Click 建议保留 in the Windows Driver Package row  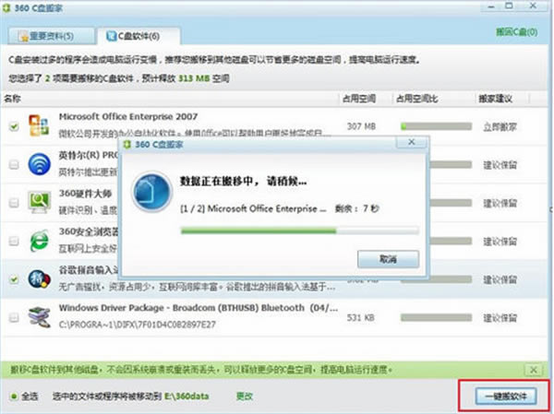(x=500, y=318)
